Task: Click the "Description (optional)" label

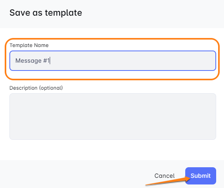Action: pyautogui.click(x=36, y=88)
